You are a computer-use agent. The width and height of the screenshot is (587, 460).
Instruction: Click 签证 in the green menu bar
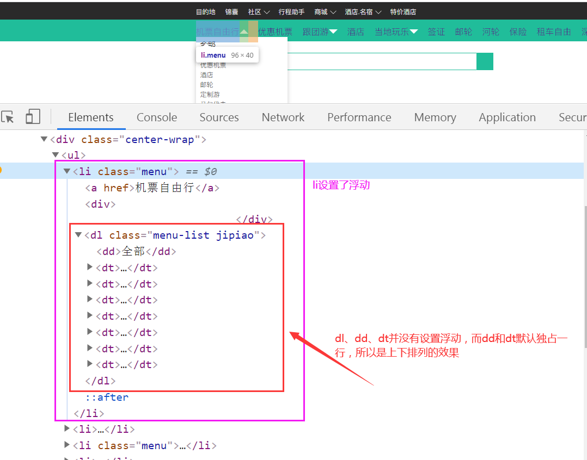(437, 32)
